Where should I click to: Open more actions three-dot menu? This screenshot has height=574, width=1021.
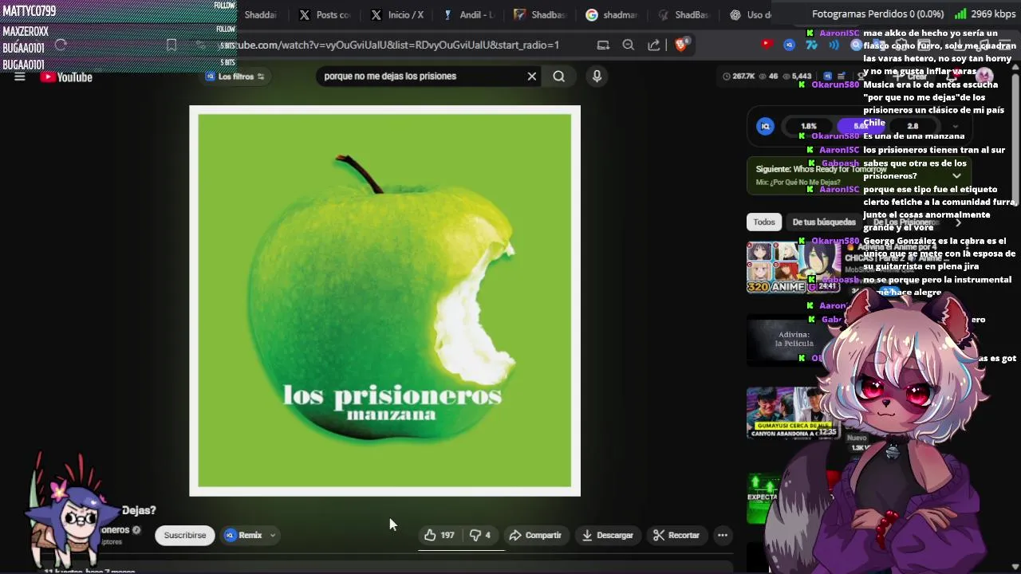(723, 535)
